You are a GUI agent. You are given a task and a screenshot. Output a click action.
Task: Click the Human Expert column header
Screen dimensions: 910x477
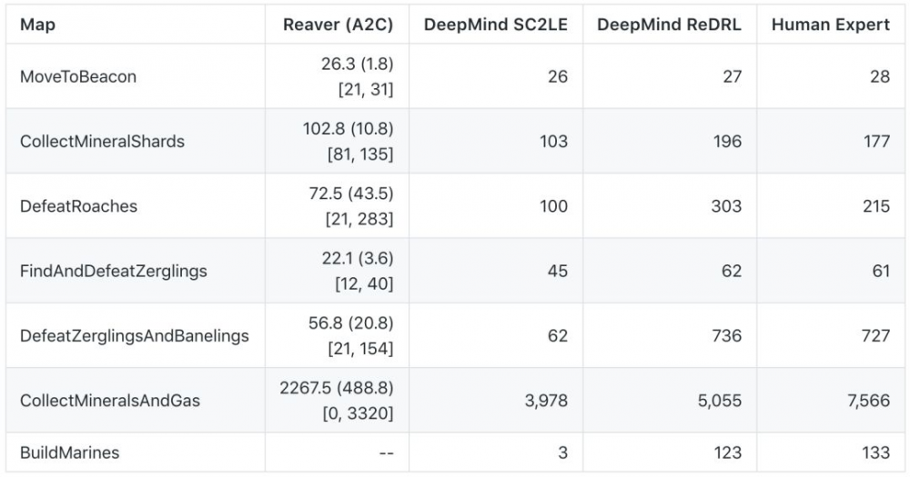[830, 25]
